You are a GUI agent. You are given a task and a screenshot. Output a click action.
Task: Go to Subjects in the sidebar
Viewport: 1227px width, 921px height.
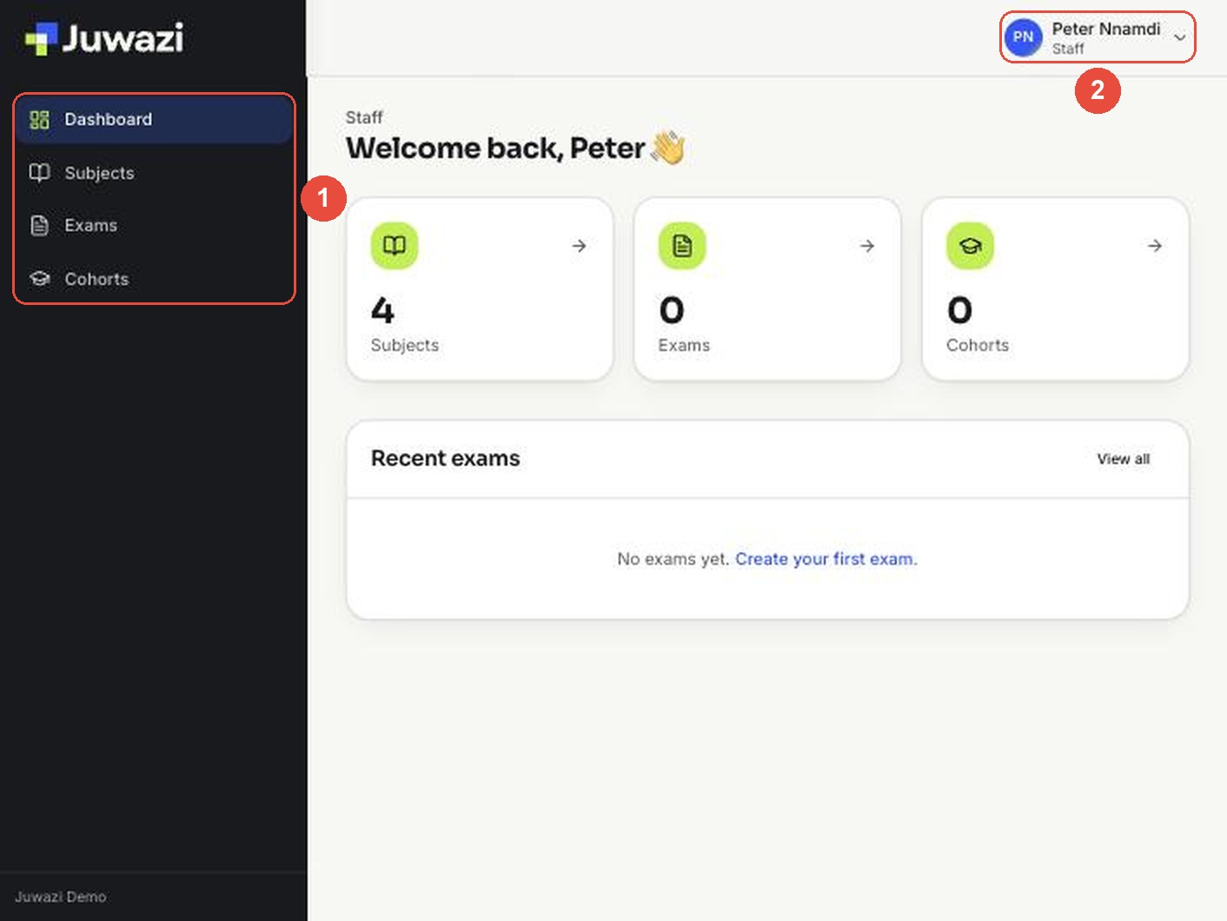154,173
